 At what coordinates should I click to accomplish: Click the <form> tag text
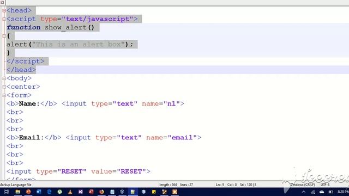point(19,95)
